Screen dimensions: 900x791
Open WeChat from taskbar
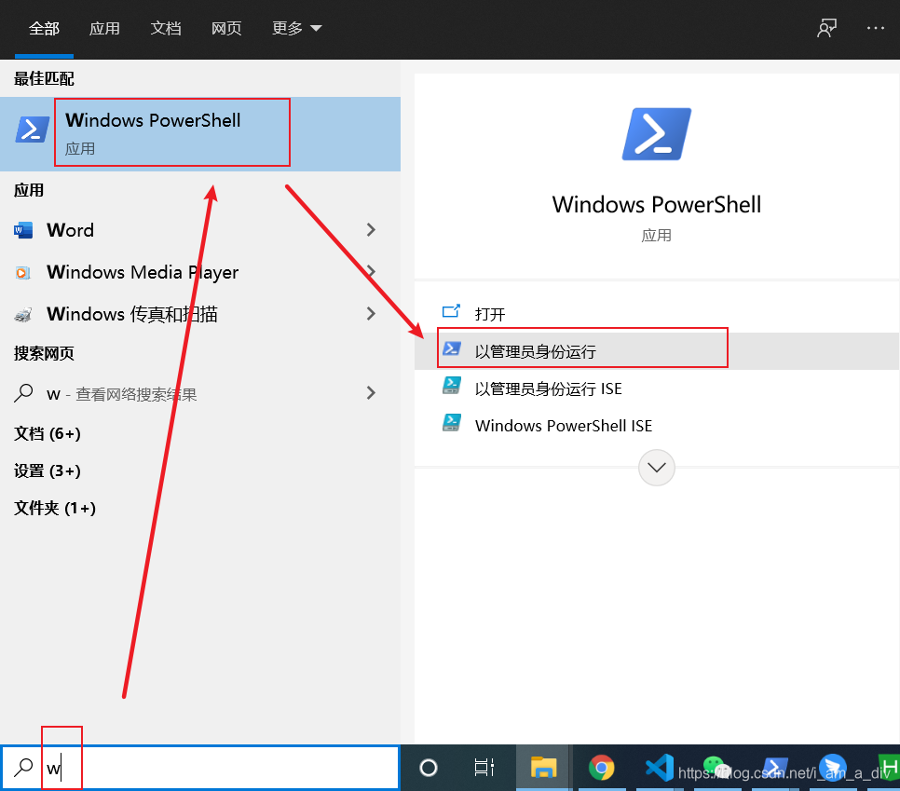coord(716,768)
